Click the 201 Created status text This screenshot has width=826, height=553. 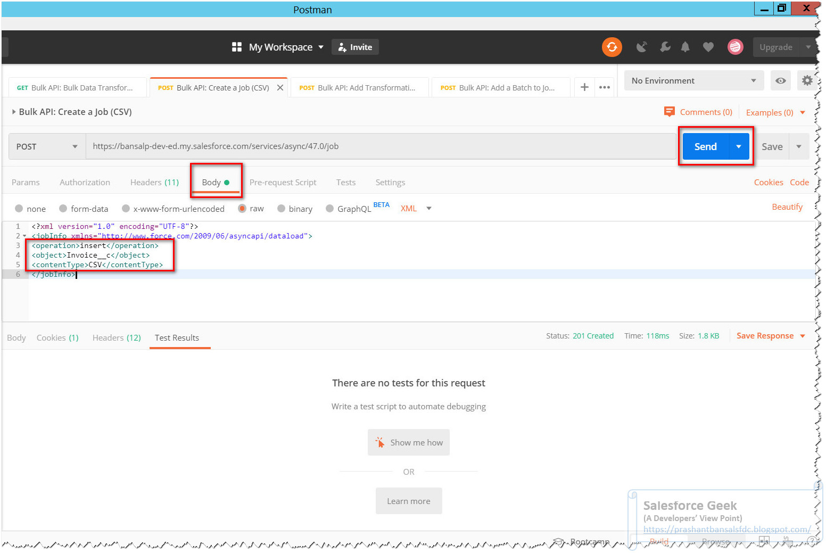point(593,336)
